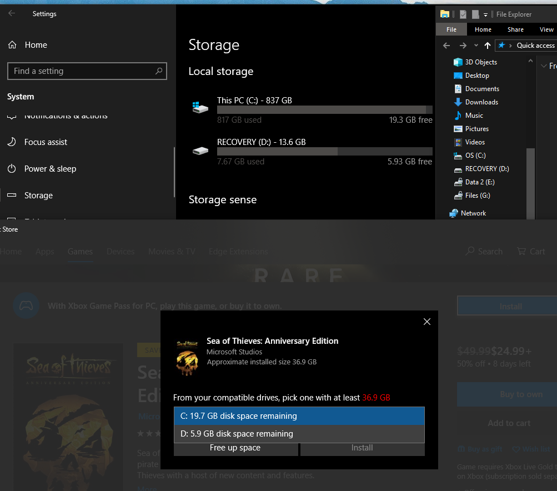
Task: Go up one folder level in File Explorer
Action: tap(488, 46)
